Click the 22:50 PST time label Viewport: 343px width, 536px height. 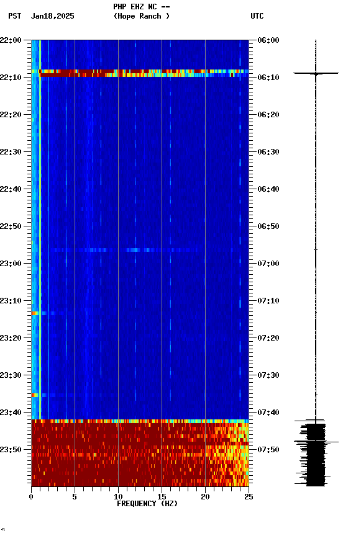[11, 226]
